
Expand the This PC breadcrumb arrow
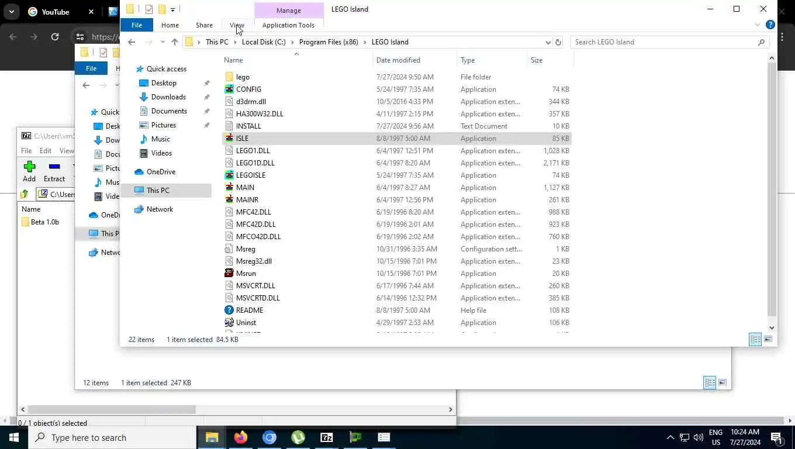point(235,42)
